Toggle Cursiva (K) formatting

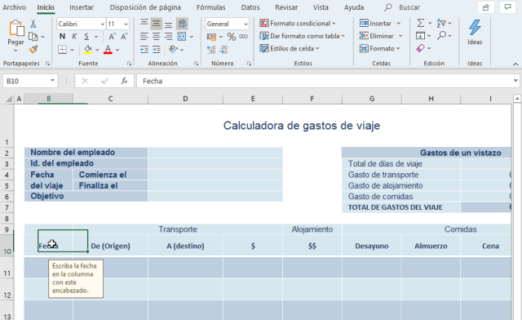(74, 37)
